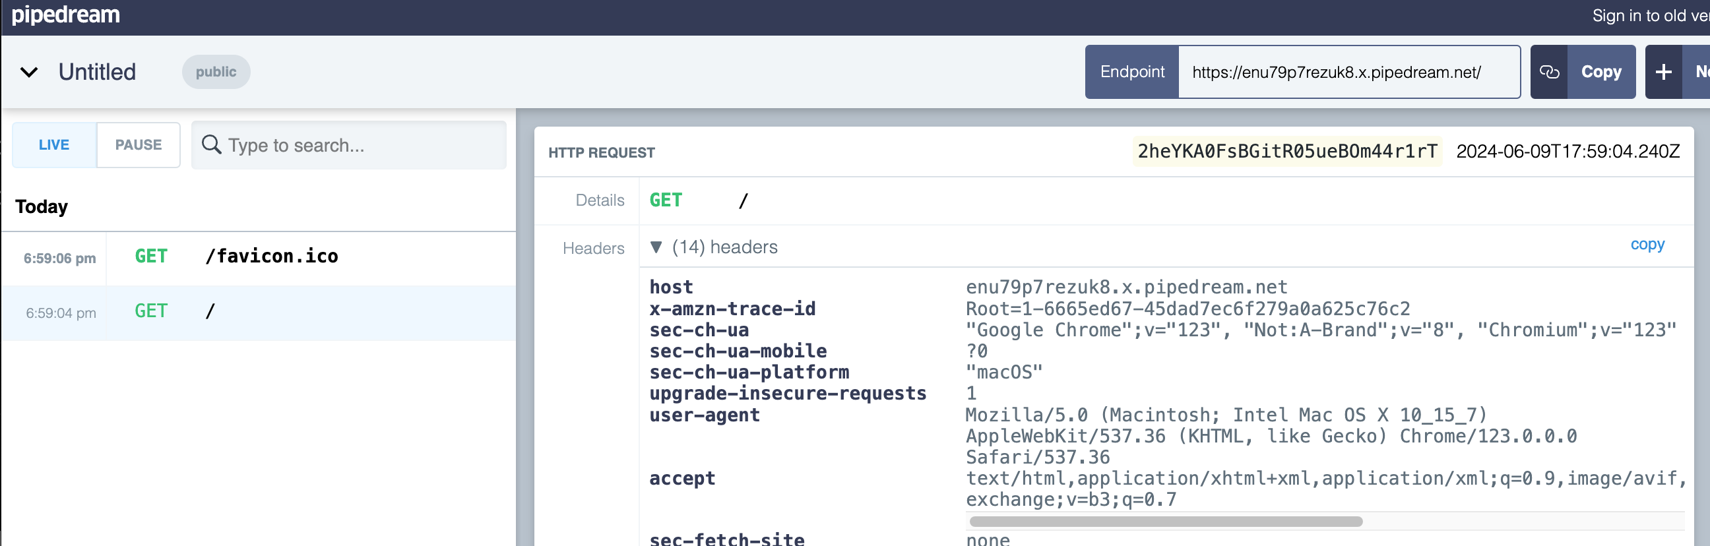Switch to LIVE mode
Viewport: 1710px width, 546px height.
(54, 144)
